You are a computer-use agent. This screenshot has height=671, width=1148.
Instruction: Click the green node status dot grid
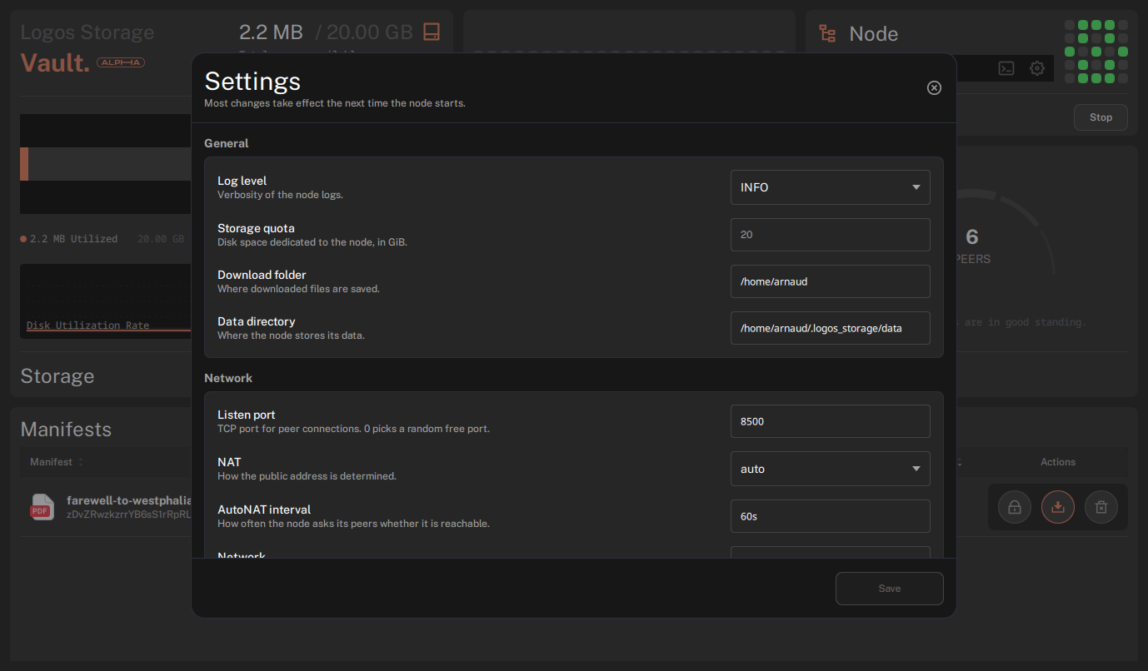pyautogui.click(x=1096, y=52)
